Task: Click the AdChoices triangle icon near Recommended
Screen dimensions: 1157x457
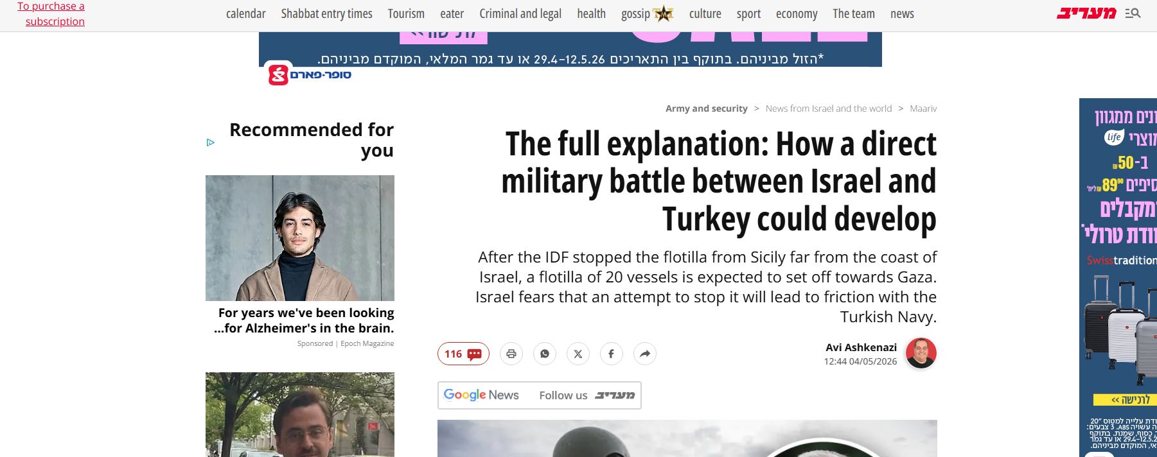Action: [x=211, y=142]
